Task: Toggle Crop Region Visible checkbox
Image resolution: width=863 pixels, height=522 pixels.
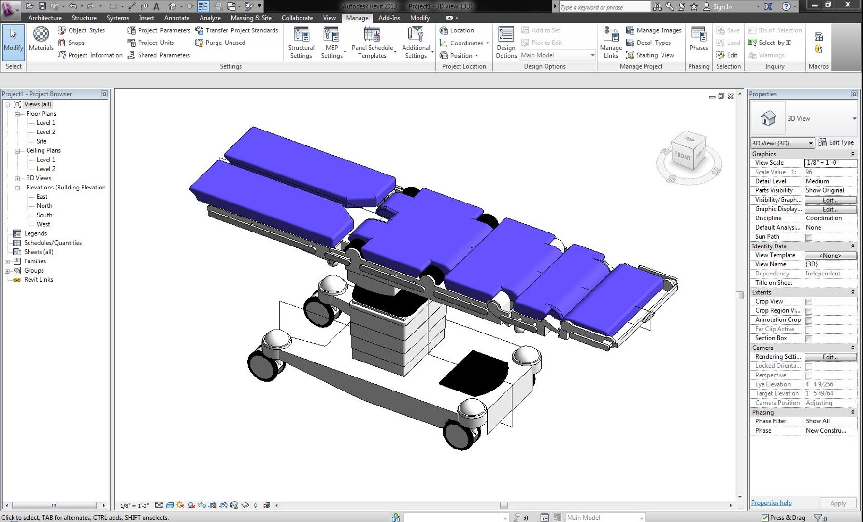Action: click(x=809, y=311)
